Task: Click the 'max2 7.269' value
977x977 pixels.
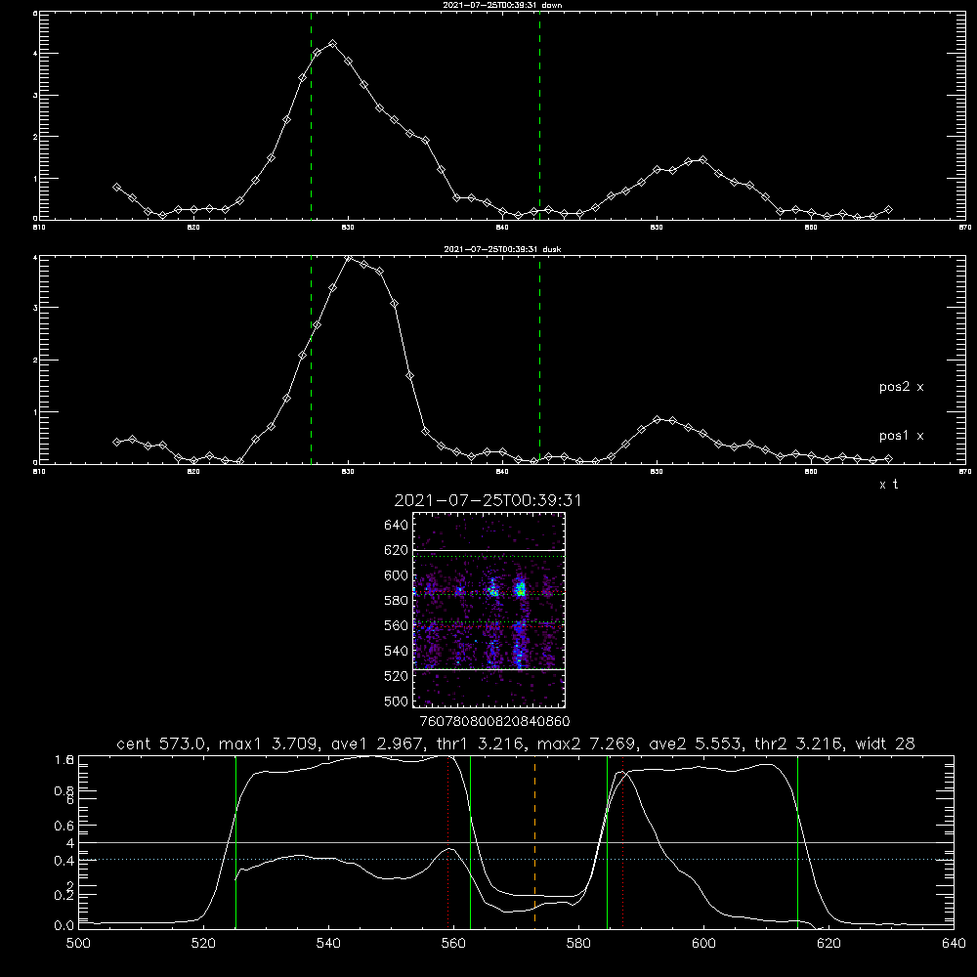Action: [585, 743]
